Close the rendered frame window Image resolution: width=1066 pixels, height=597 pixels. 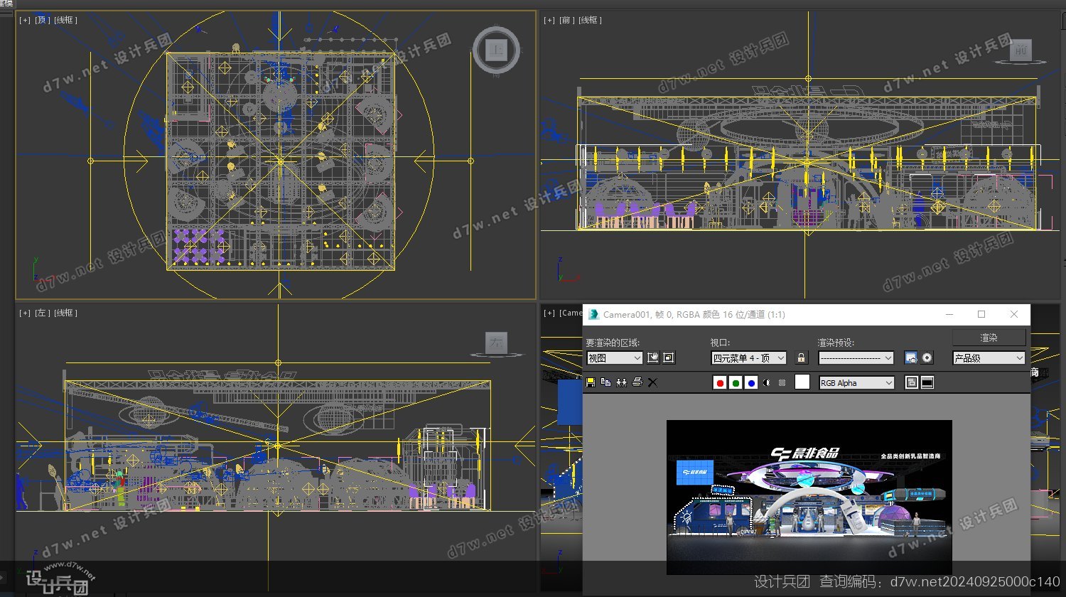(x=1014, y=314)
